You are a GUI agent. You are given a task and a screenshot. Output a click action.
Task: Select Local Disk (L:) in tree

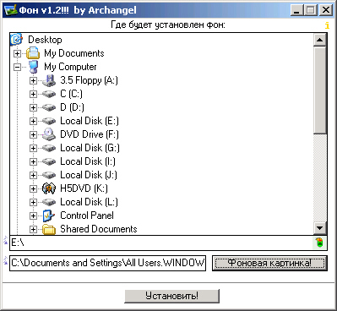click(x=89, y=202)
